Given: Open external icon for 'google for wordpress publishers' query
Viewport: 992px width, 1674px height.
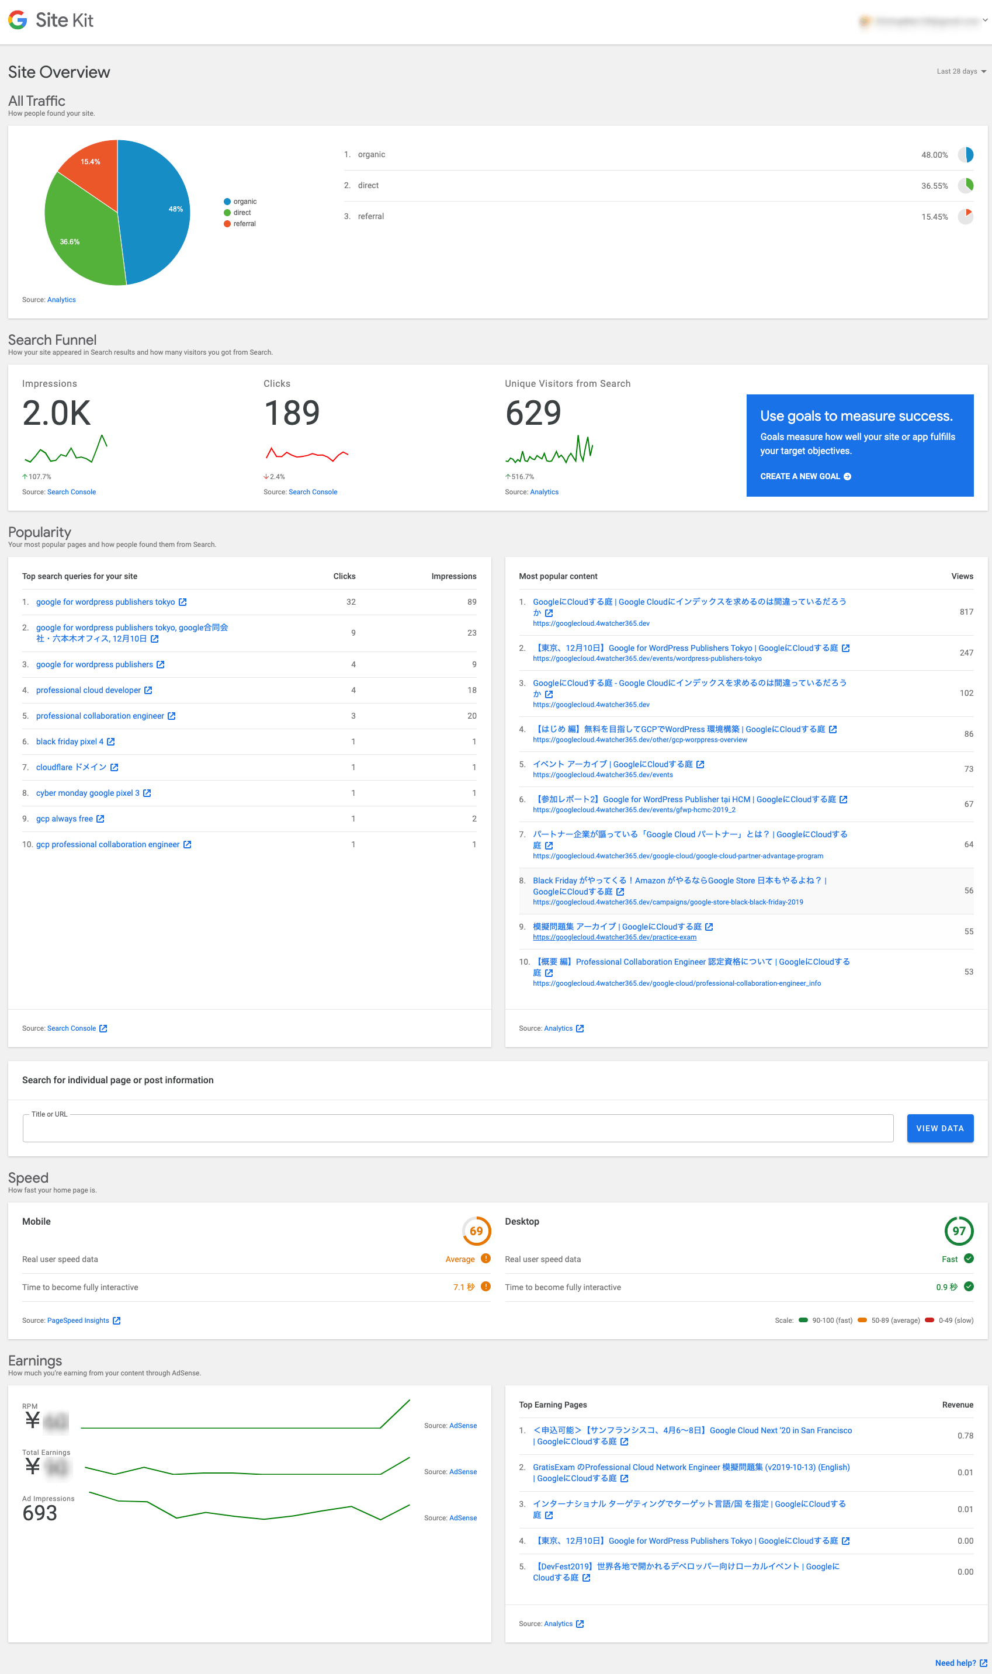Looking at the screenshot, I should (161, 664).
